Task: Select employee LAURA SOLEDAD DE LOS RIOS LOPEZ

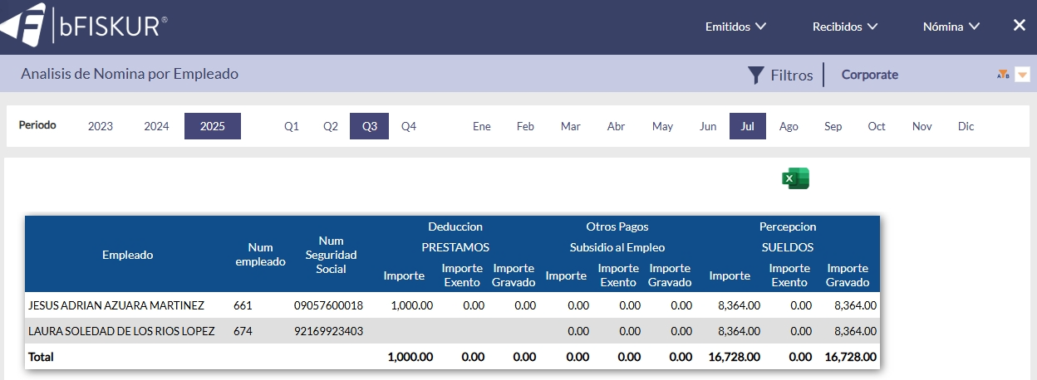Action: click(x=121, y=331)
